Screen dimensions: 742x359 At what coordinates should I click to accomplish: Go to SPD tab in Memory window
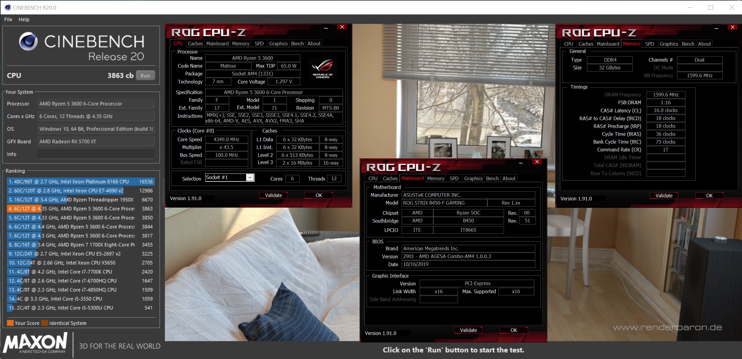(x=650, y=44)
